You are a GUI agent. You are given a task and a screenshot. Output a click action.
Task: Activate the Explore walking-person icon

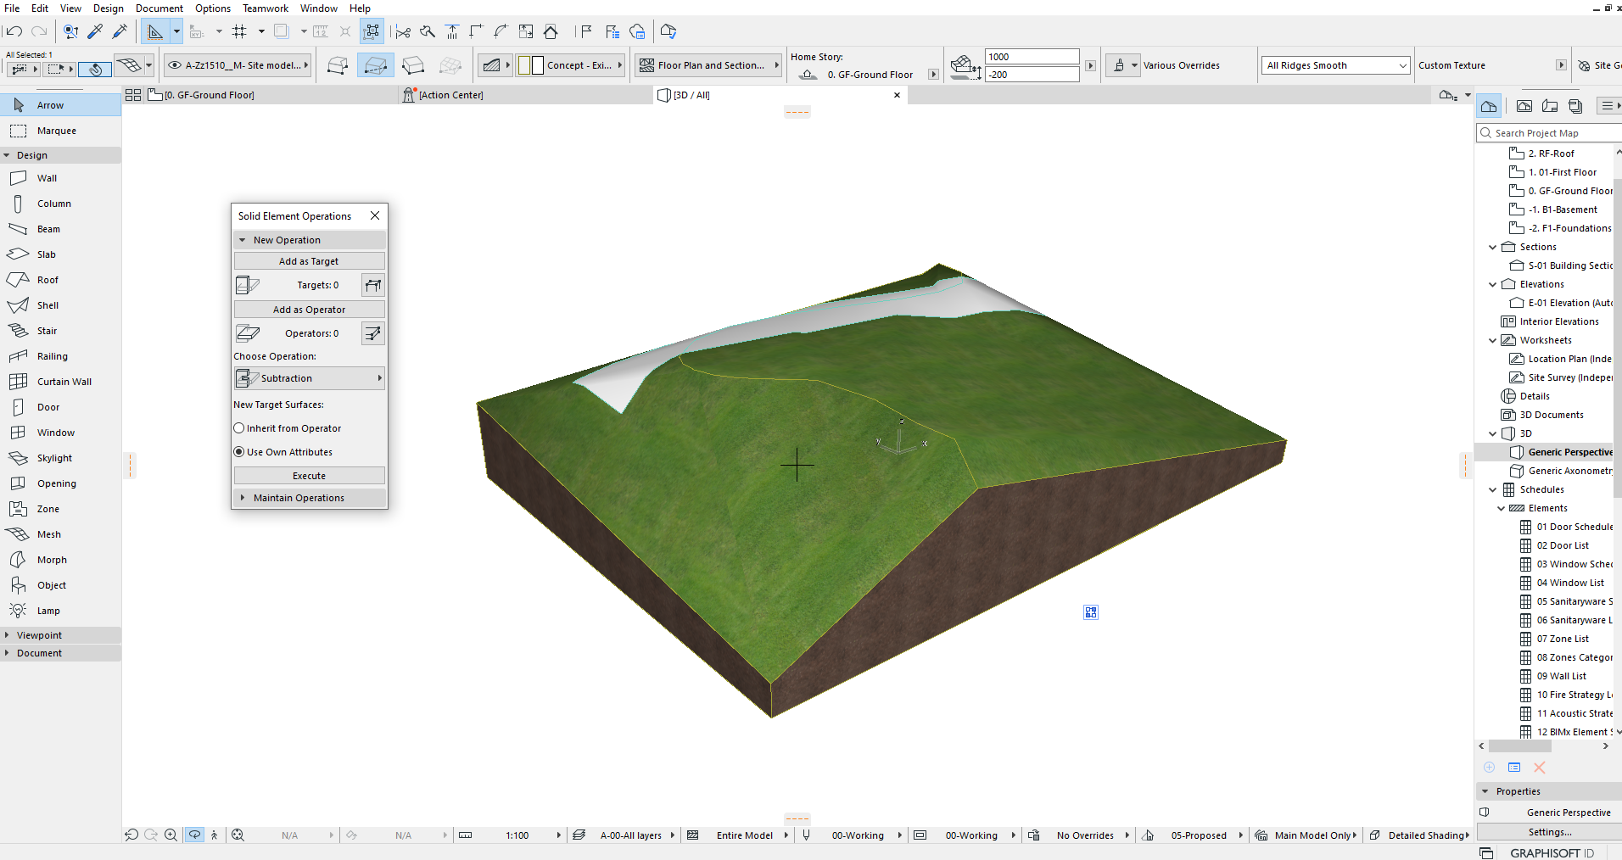point(215,835)
